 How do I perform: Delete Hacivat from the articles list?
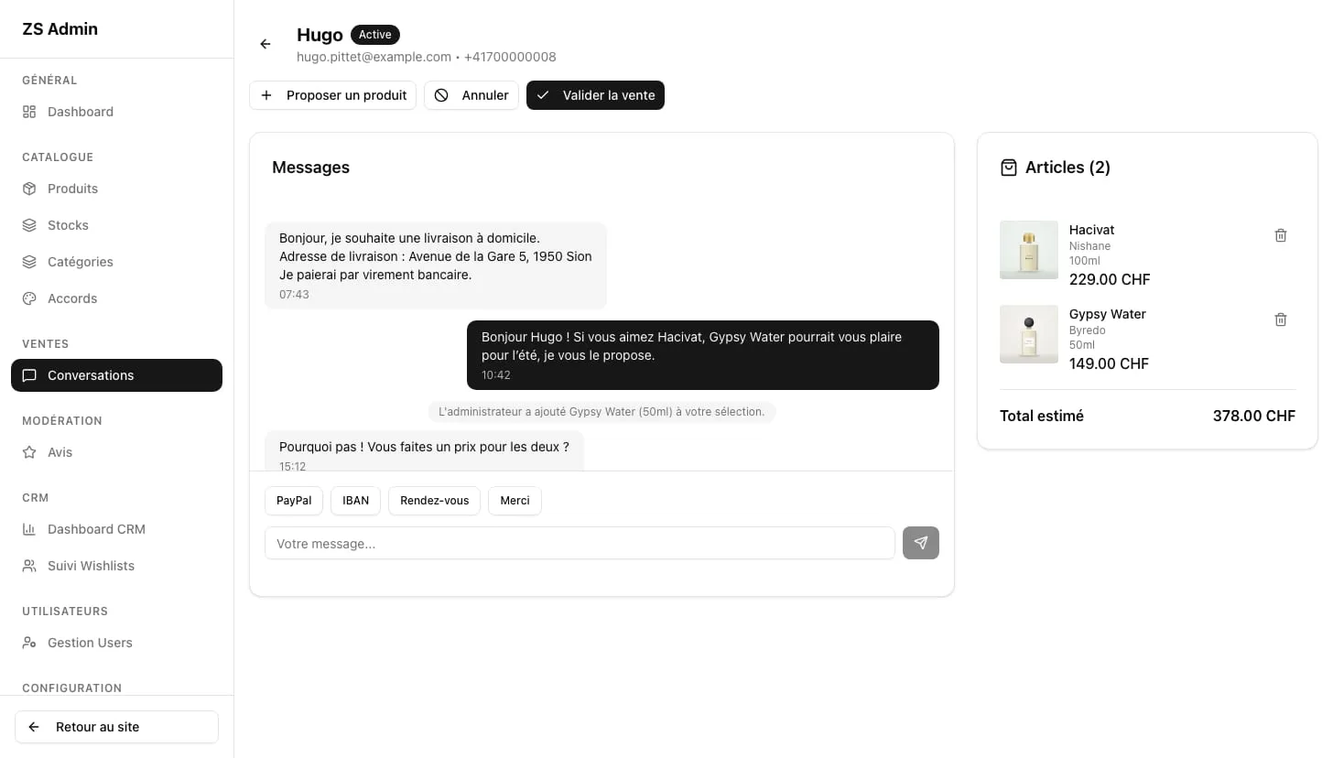click(x=1281, y=235)
